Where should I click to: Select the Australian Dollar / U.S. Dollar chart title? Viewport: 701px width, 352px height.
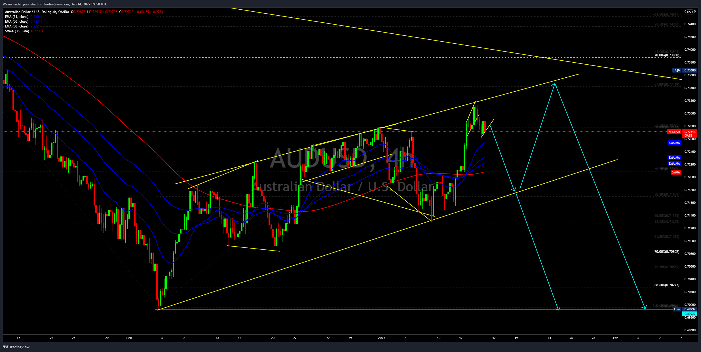pyautogui.click(x=37, y=12)
